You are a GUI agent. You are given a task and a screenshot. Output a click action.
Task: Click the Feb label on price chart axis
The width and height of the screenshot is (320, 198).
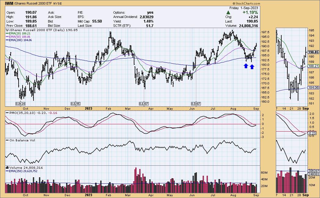point(108,109)
